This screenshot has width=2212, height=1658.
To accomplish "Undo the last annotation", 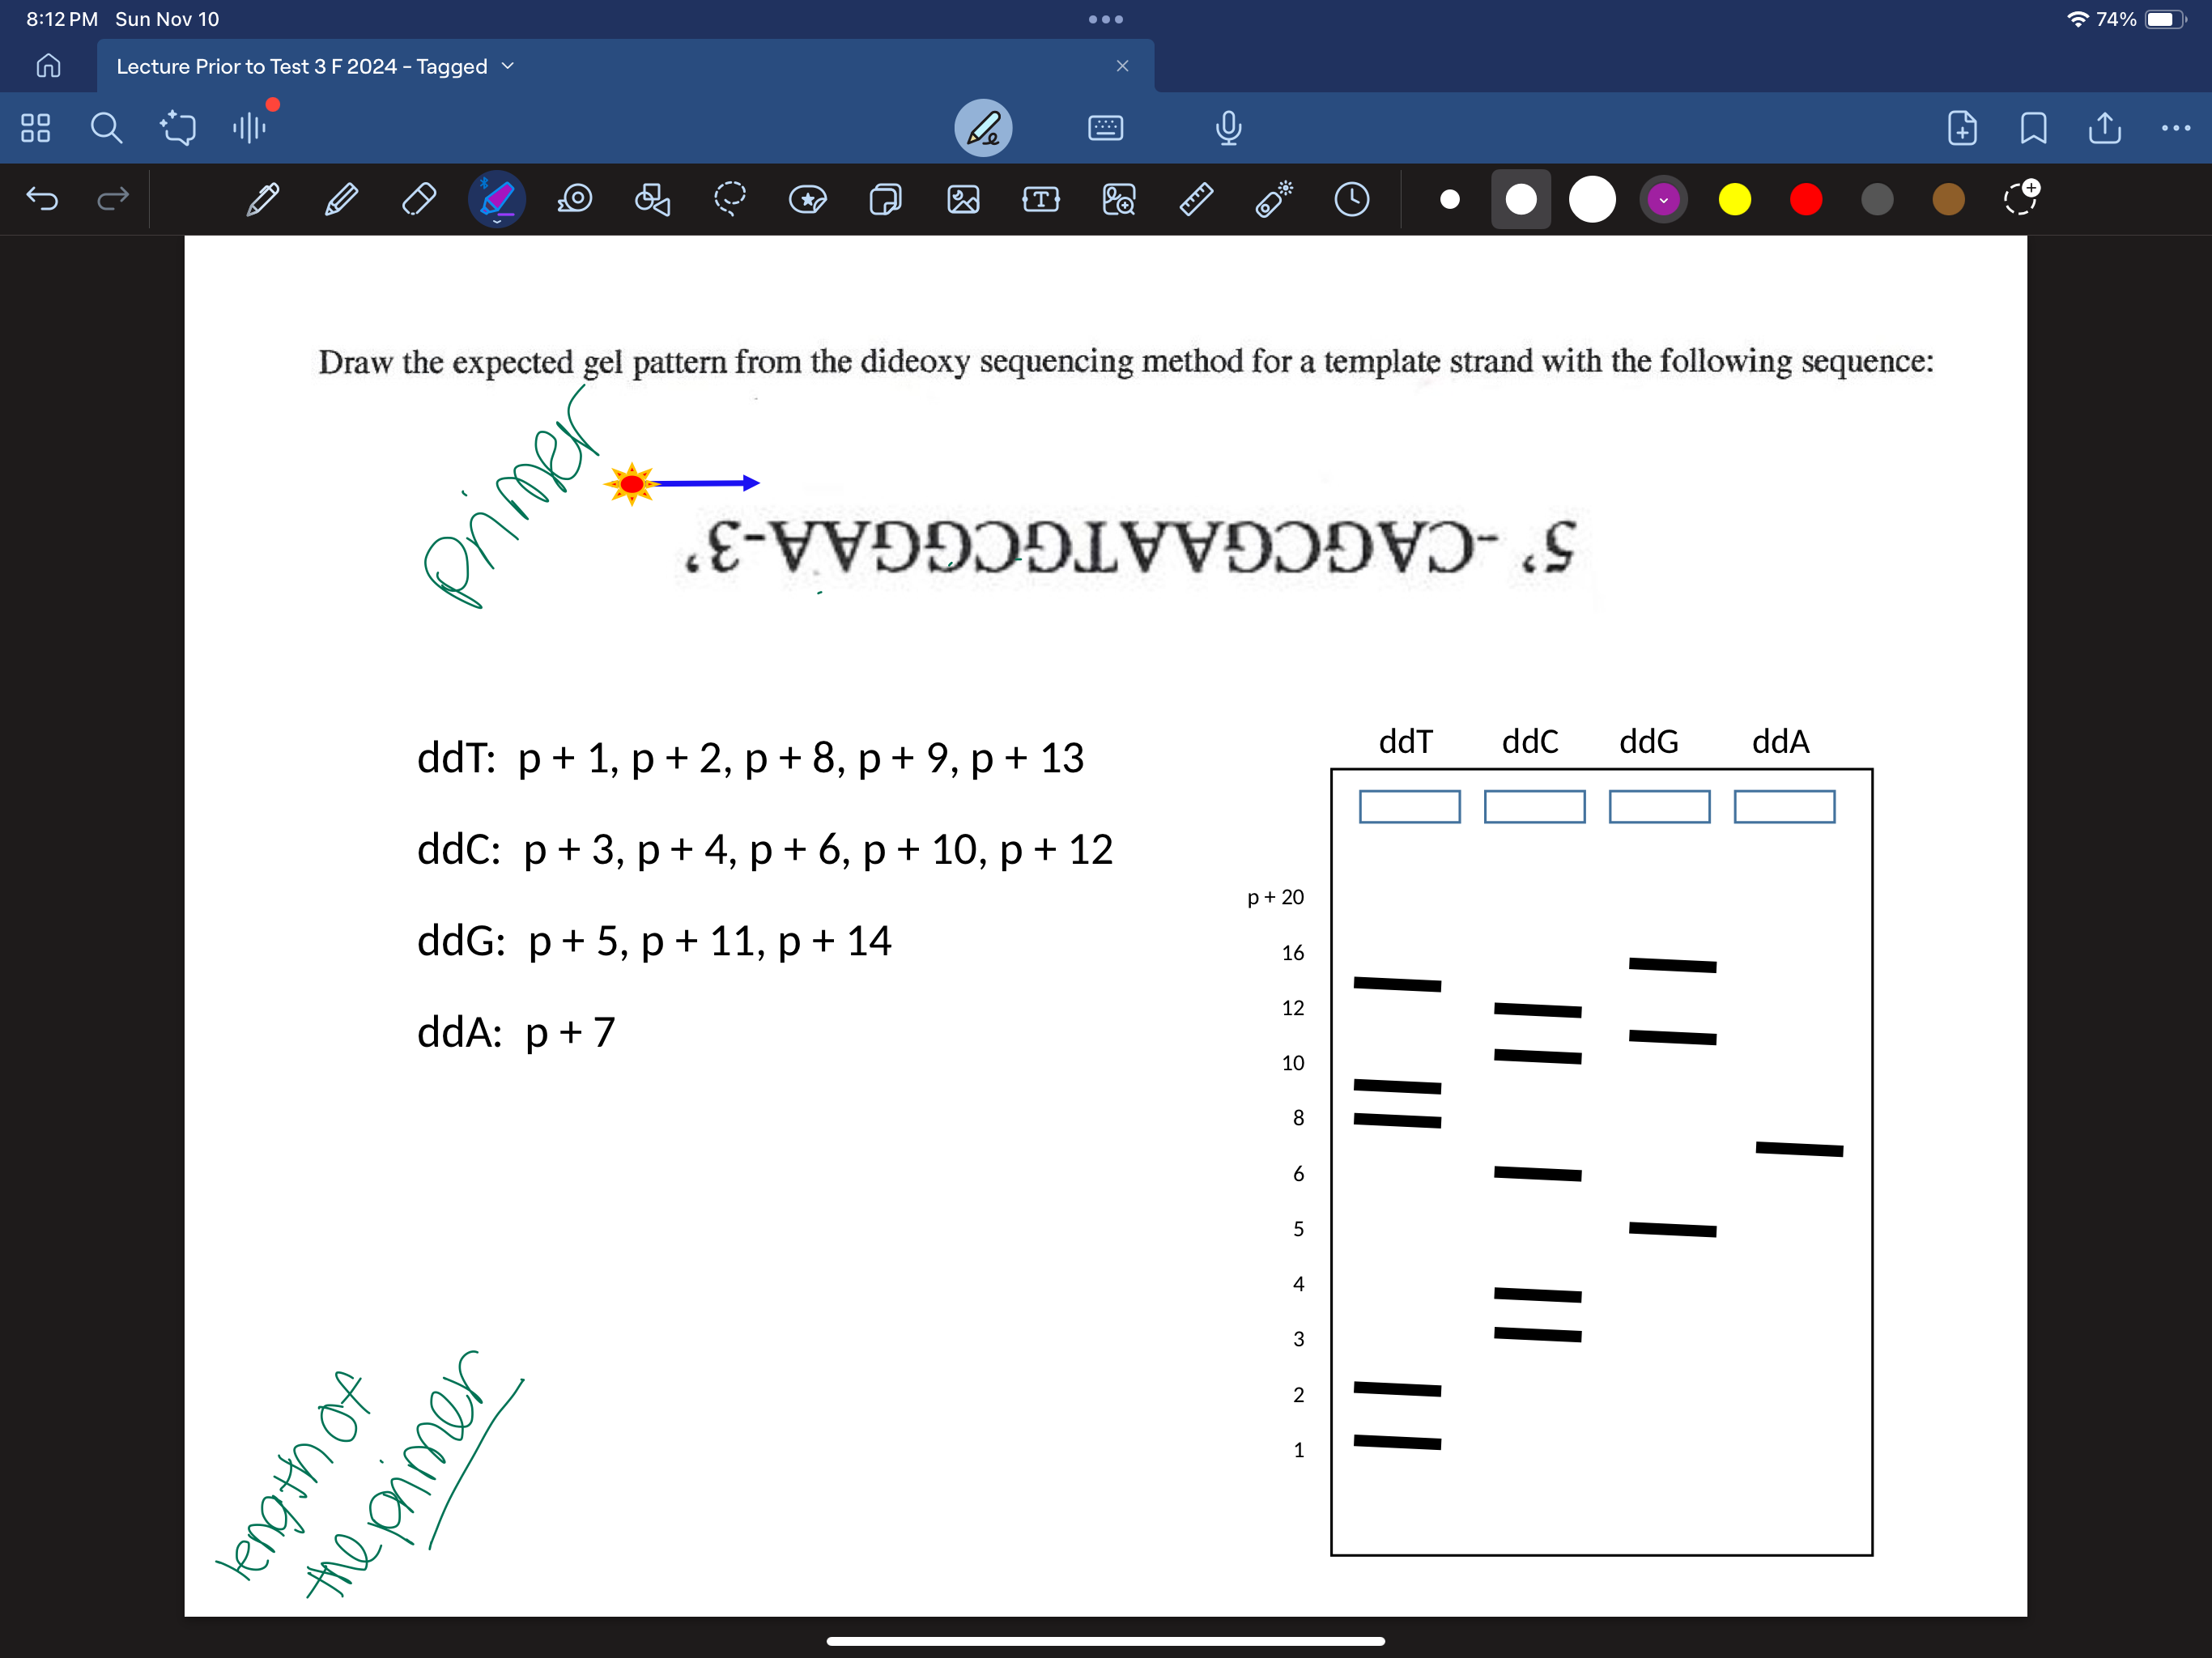I will point(42,199).
